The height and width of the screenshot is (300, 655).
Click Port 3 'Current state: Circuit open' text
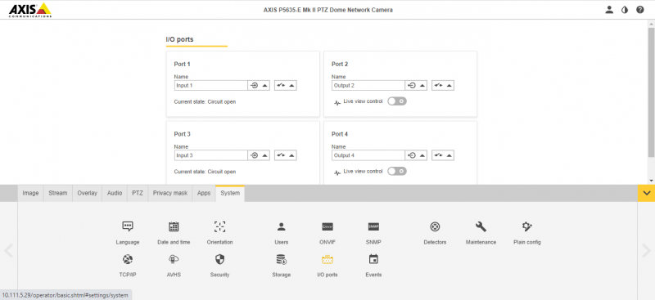click(205, 172)
